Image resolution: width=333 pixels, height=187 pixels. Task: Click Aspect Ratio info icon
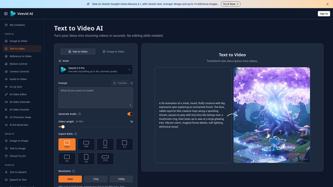click(x=76, y=134)
